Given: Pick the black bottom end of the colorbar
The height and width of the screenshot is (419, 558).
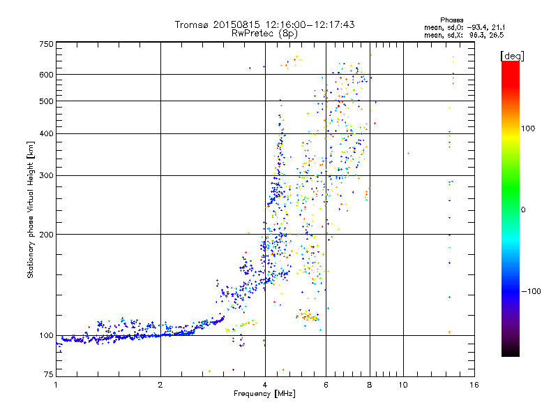Looking at the screenshot, I should pos(511,352).
